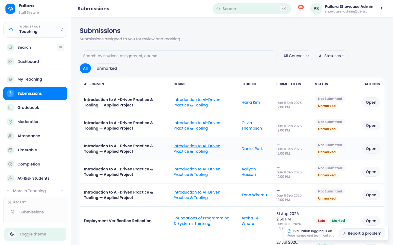Open Moderation page

pos(35,122)
